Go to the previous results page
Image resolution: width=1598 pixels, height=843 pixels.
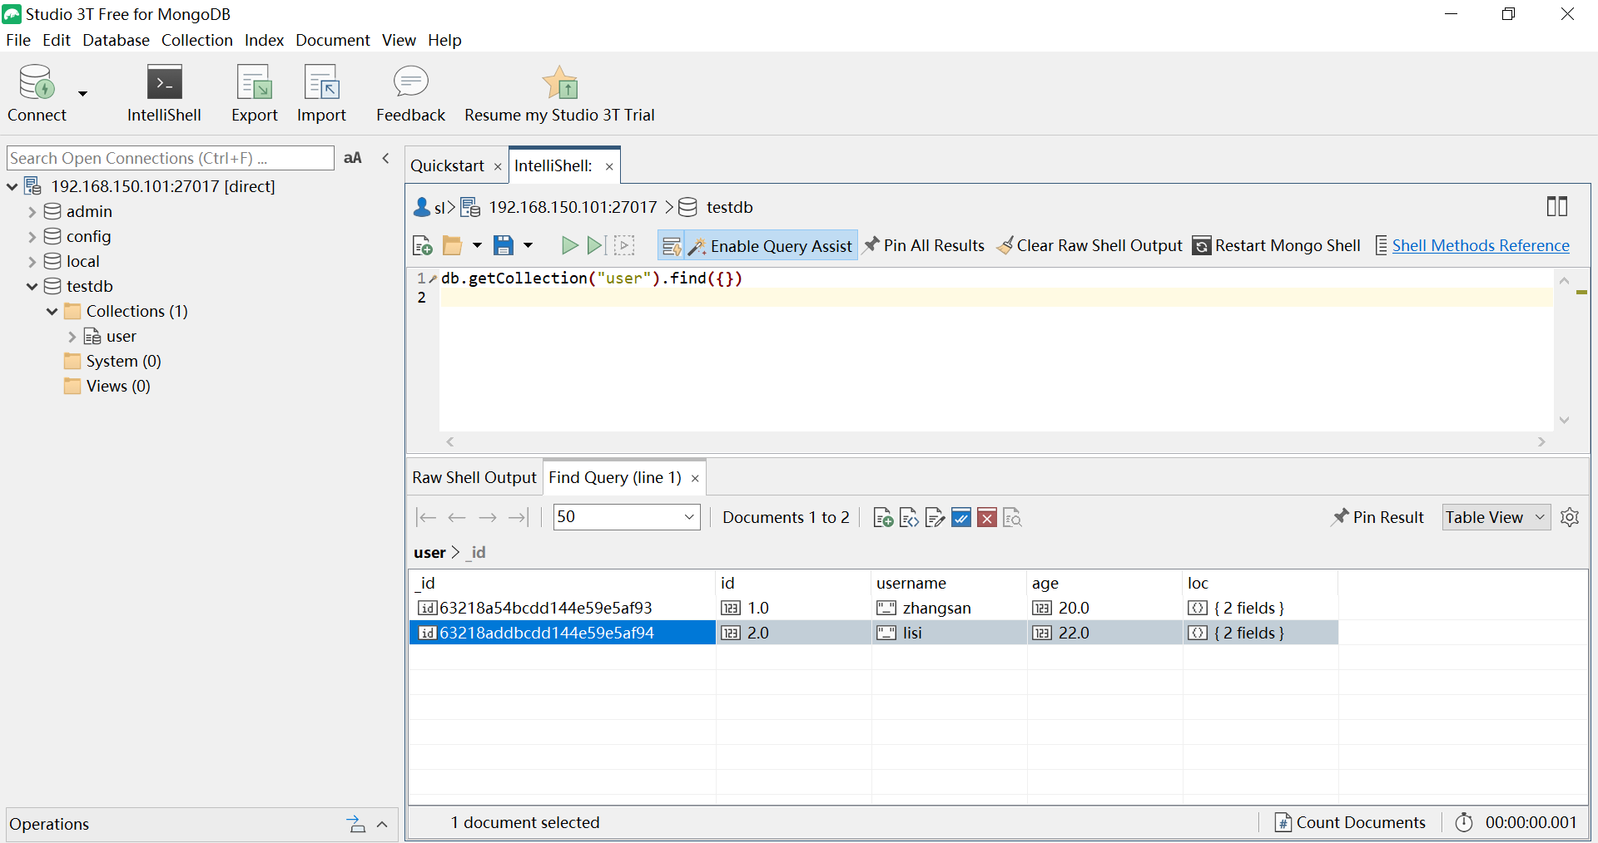457,517
